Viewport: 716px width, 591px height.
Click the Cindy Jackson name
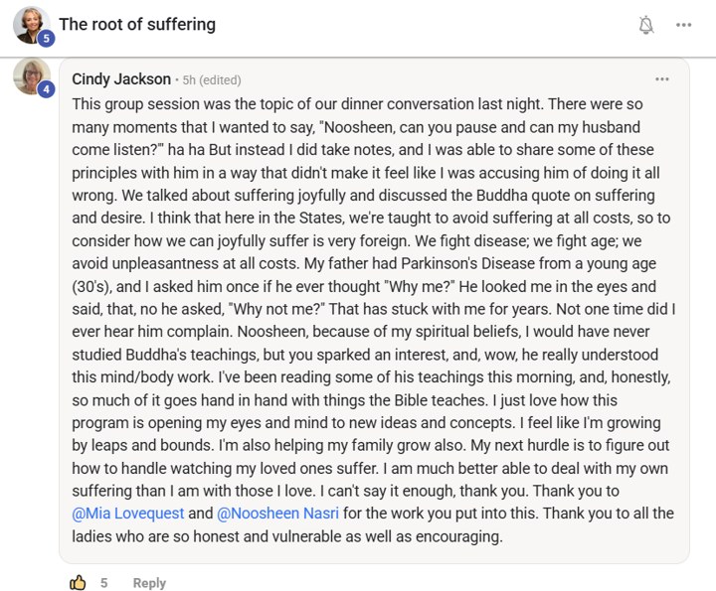click(121, 79)
